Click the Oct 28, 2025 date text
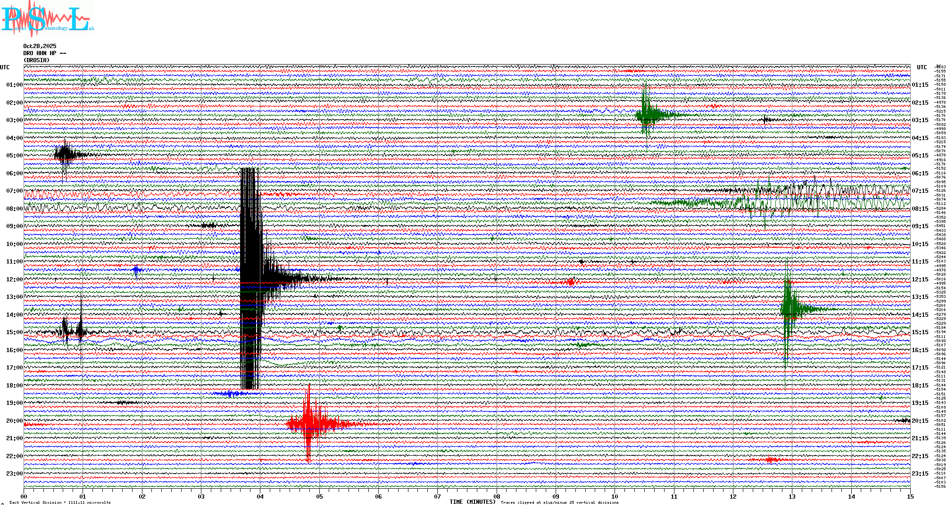 (40, 46)
